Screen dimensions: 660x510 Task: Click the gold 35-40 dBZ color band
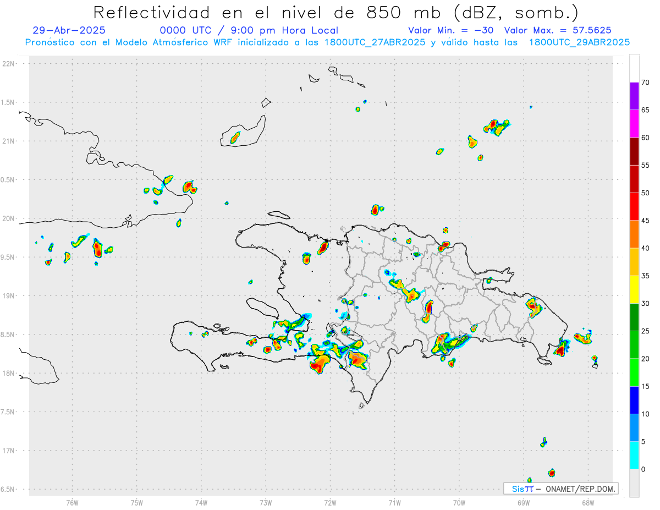click(634, 262)
